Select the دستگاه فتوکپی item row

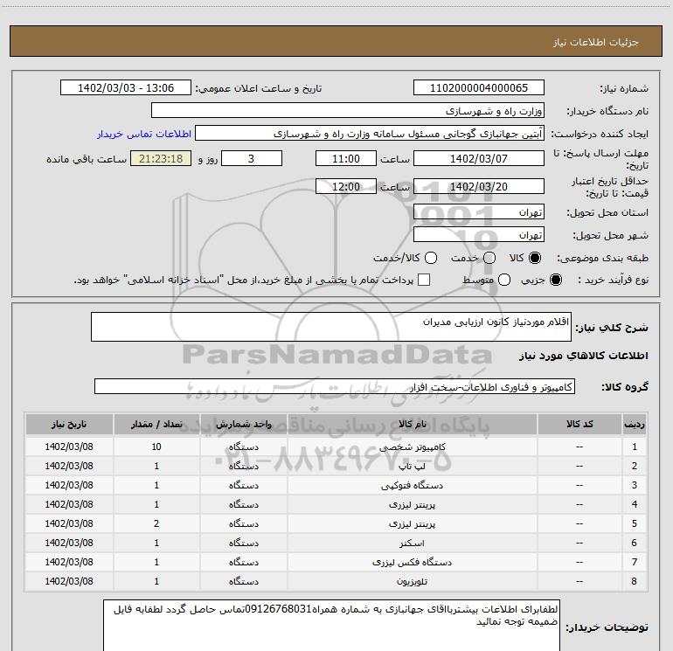pos(336,485)
